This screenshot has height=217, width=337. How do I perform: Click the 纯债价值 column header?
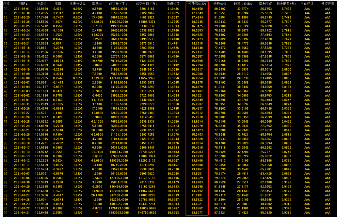pos(173,4)
